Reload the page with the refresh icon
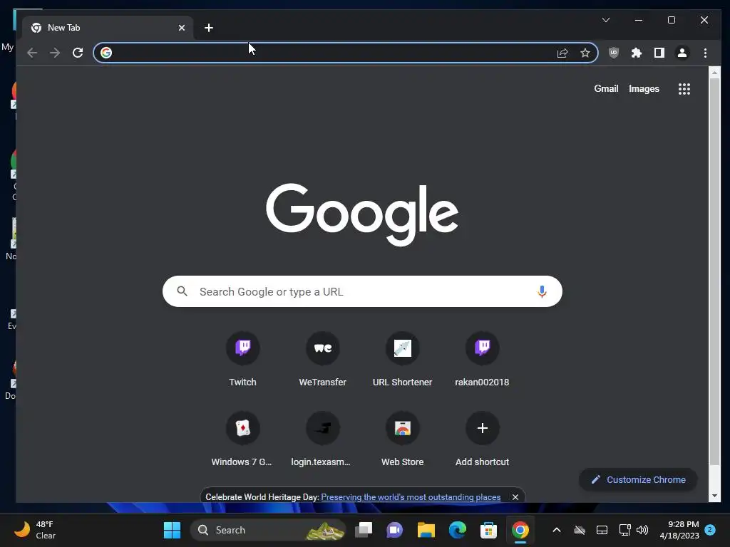This screenshot has width=730, height=547. 78,53
